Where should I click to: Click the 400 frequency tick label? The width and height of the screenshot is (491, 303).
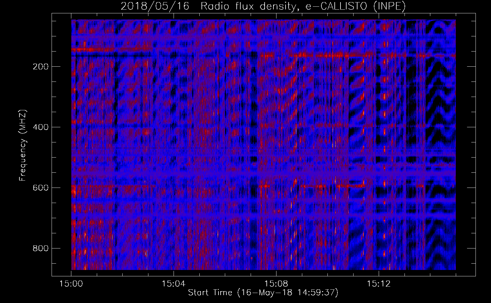41,127
